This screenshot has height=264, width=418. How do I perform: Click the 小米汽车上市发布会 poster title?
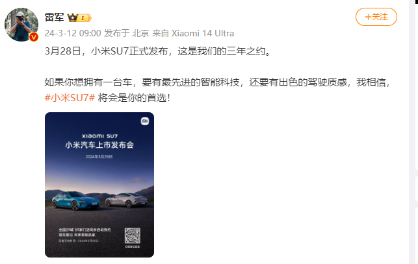pyautogui.click(x=99, y=145)
